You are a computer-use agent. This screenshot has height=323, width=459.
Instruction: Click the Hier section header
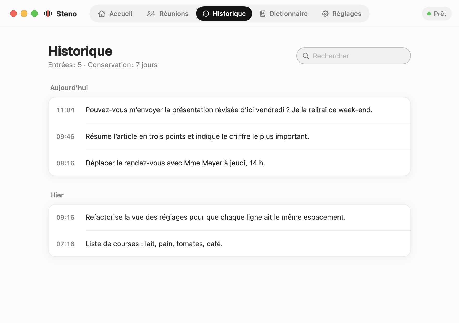tap(57, 195)
